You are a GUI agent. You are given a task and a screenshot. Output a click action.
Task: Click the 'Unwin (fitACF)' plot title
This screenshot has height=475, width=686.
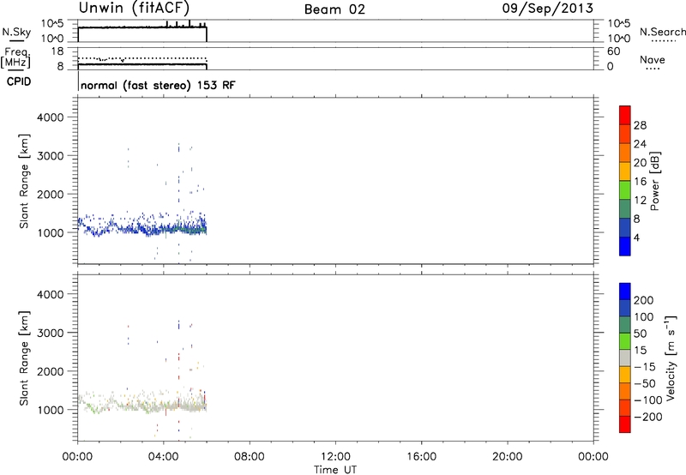click(x=134, y=8)
